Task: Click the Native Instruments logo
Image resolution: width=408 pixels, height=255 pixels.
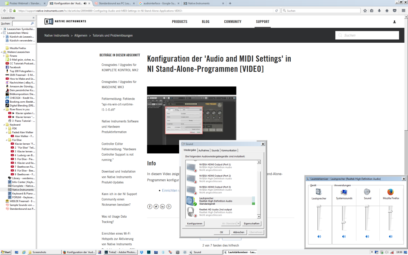Action: 65,21
